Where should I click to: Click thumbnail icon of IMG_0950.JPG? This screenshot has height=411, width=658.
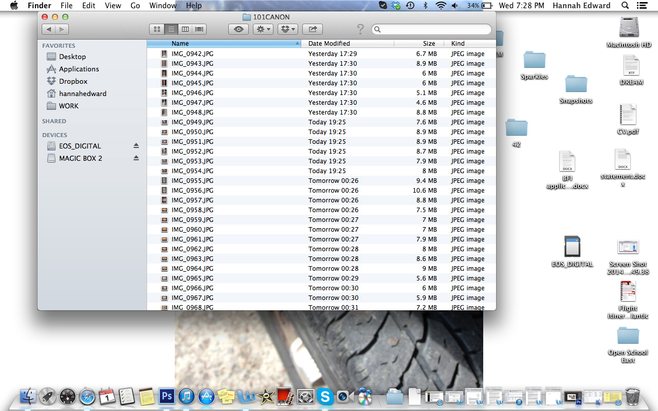click(164, 132)
